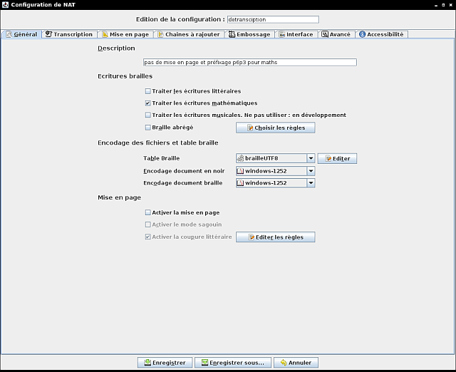
Task: Click the Embossage tab icon
Action: 231,34
